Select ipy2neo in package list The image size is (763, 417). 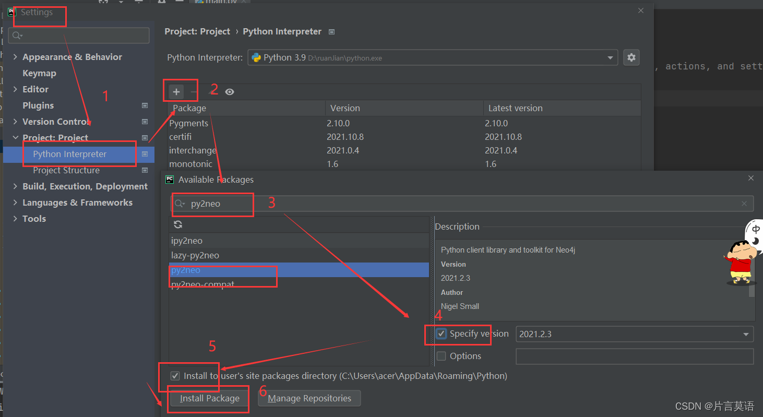[x=299, y=241]
